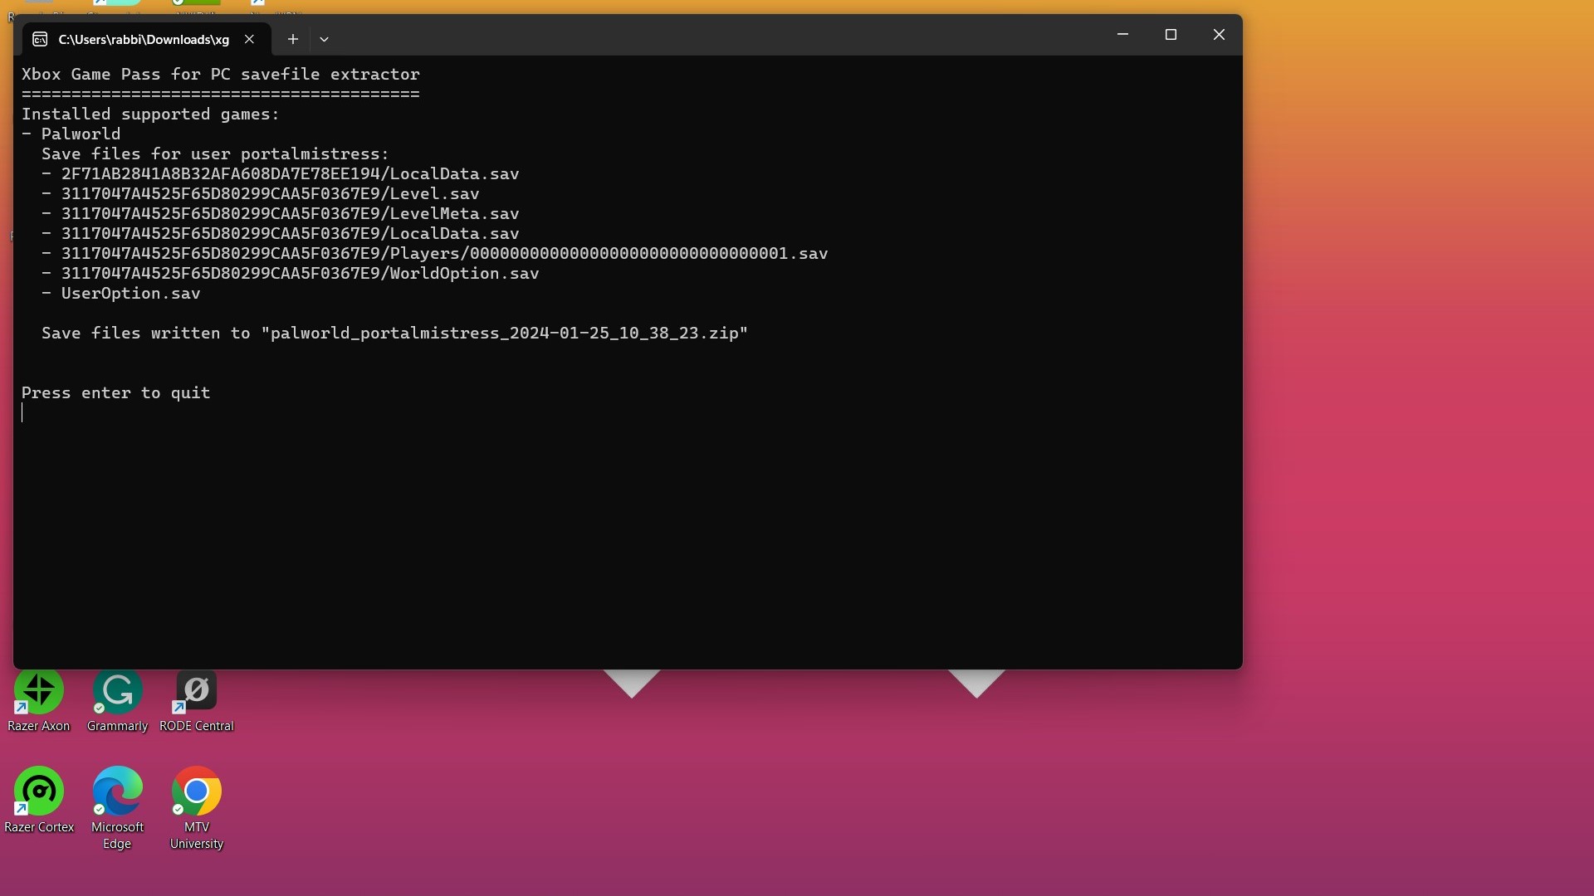Click the 'Save files written to' zip line
Screen dimensions: 1594x896
[395, 333]
